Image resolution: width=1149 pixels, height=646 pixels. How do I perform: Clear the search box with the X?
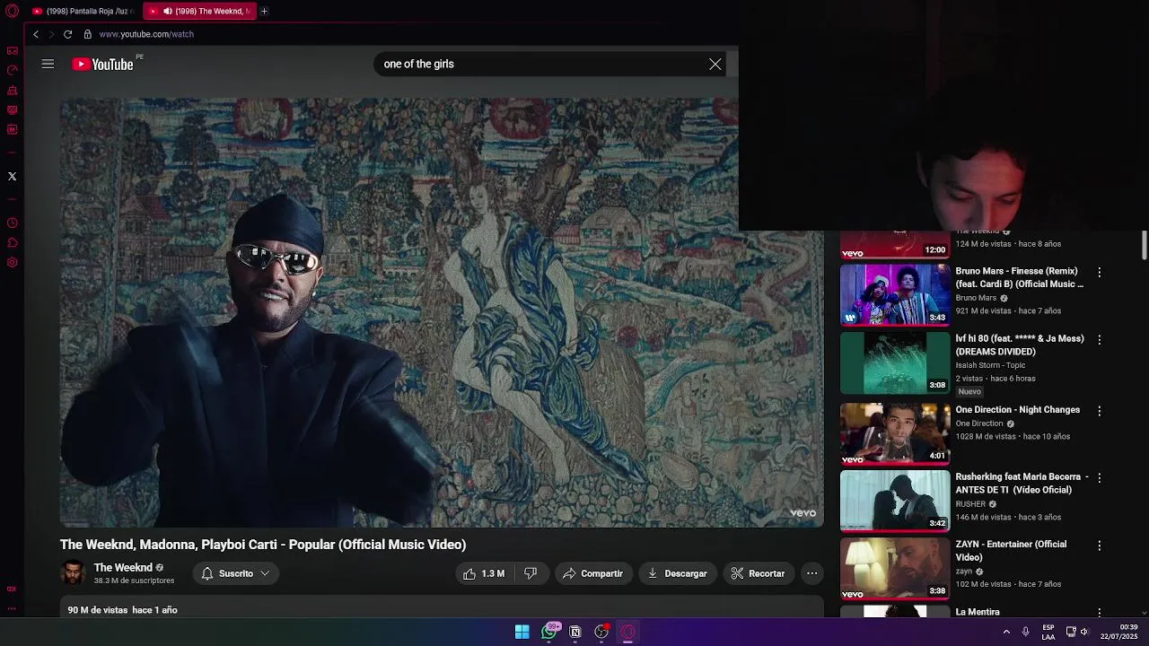715,64
